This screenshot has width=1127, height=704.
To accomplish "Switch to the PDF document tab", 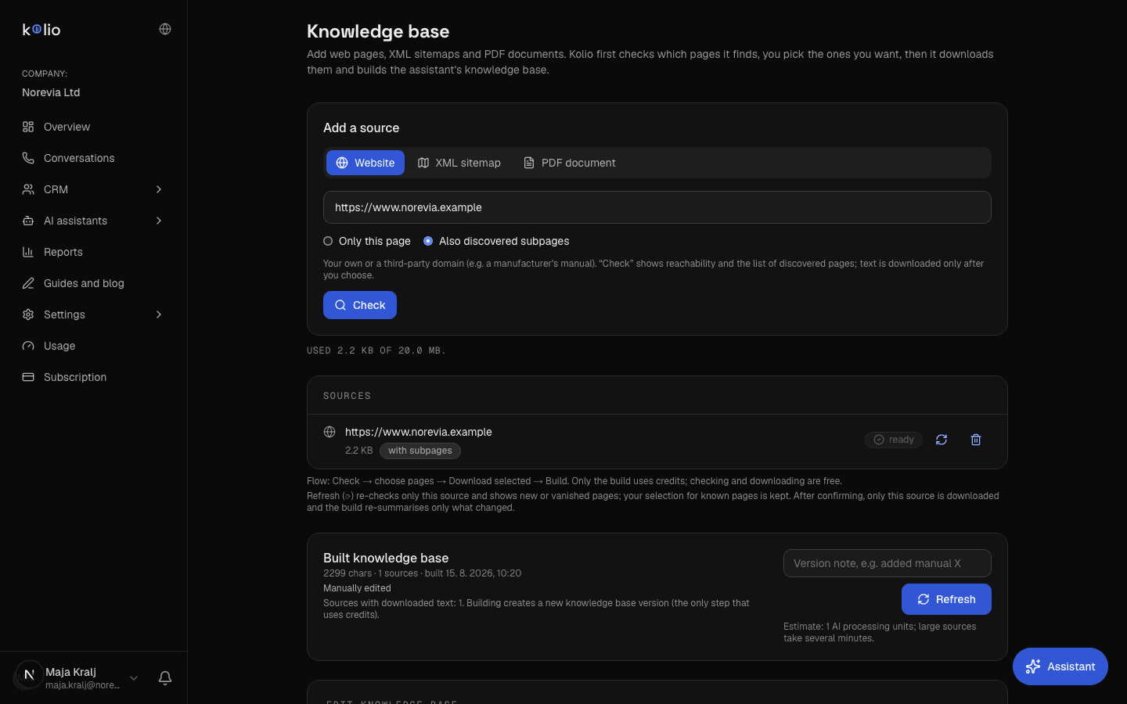I will (x=570, y=163).
